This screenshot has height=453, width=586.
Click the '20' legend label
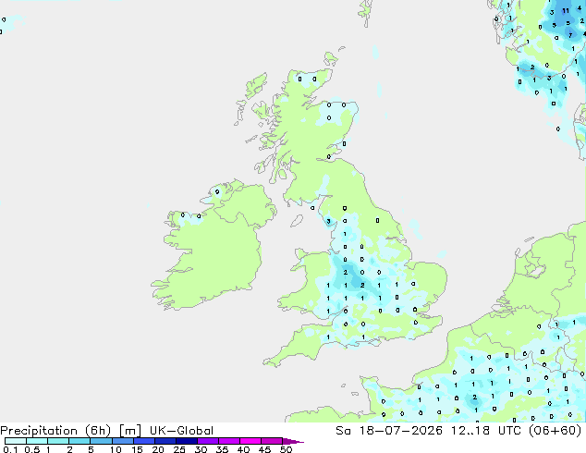coord(158,449)
